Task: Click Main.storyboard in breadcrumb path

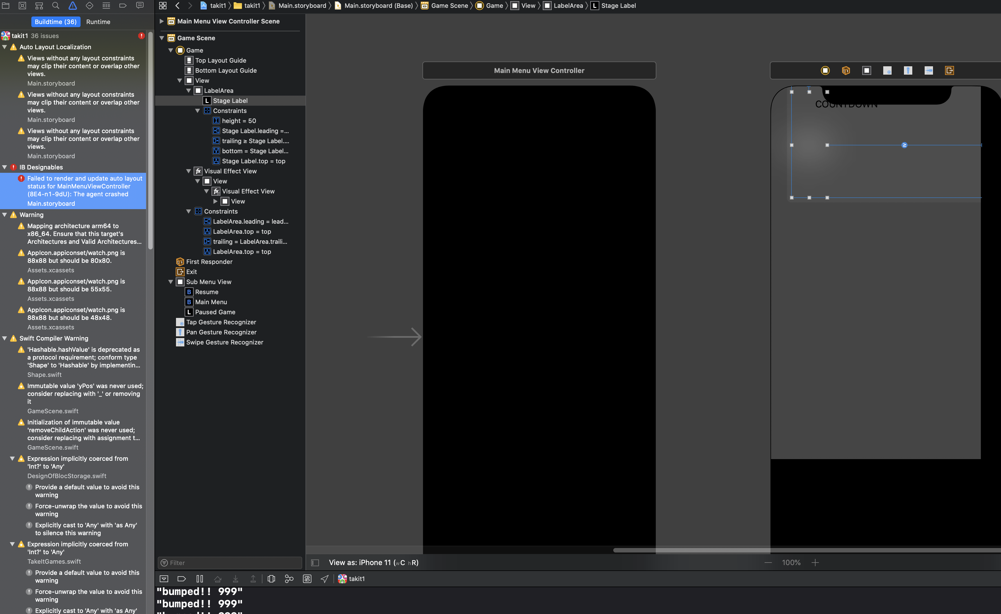Action: 302,6
